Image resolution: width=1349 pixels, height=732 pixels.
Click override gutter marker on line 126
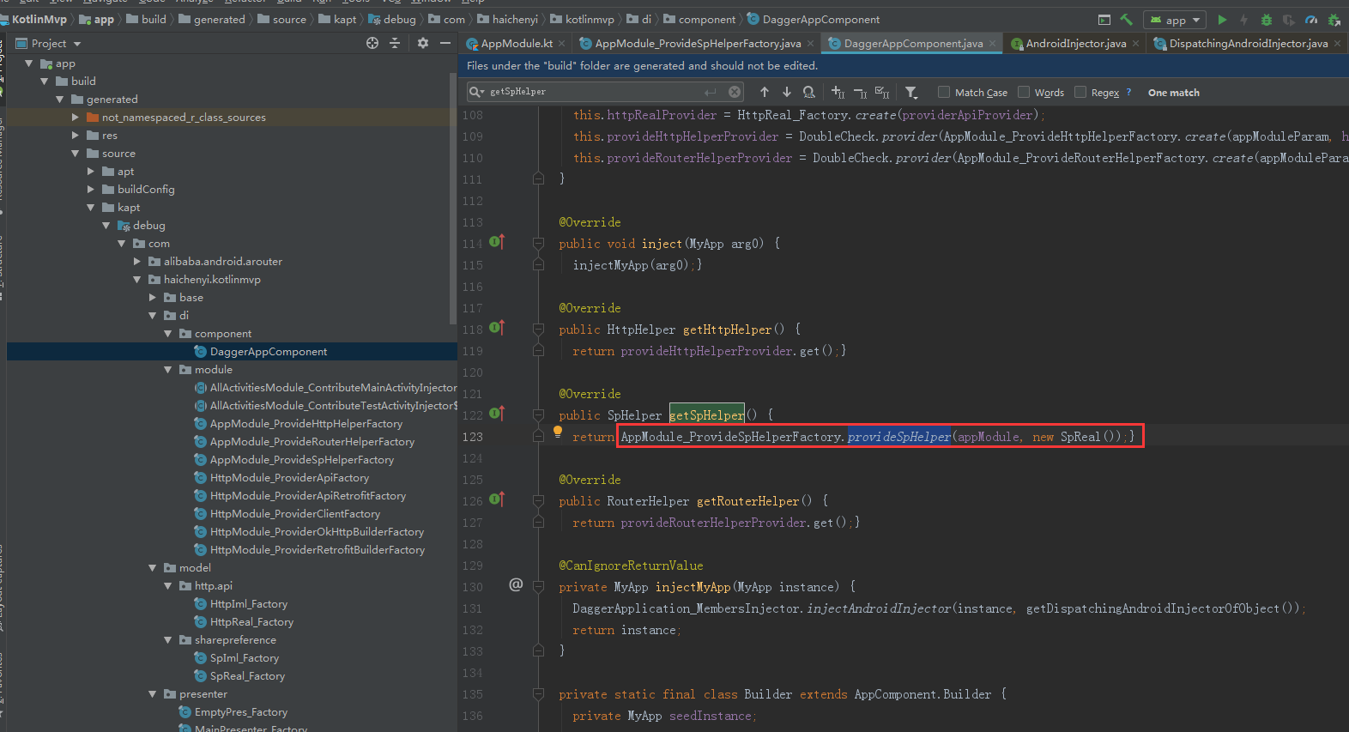(x=497, y=499)
